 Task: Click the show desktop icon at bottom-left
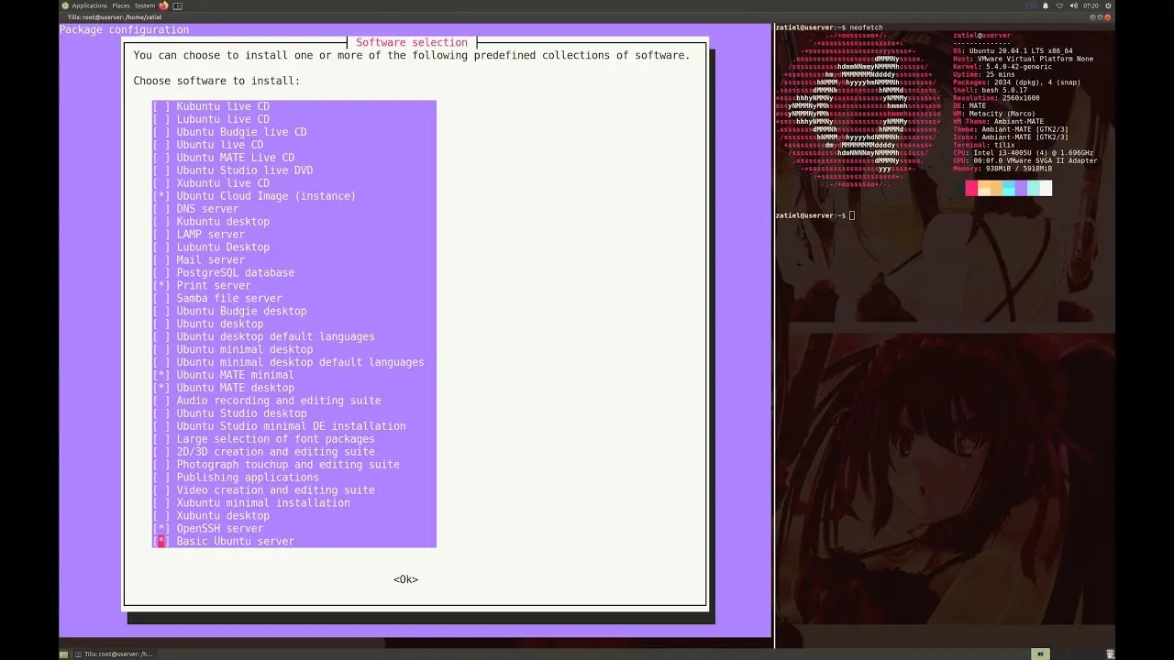point(63,654)
